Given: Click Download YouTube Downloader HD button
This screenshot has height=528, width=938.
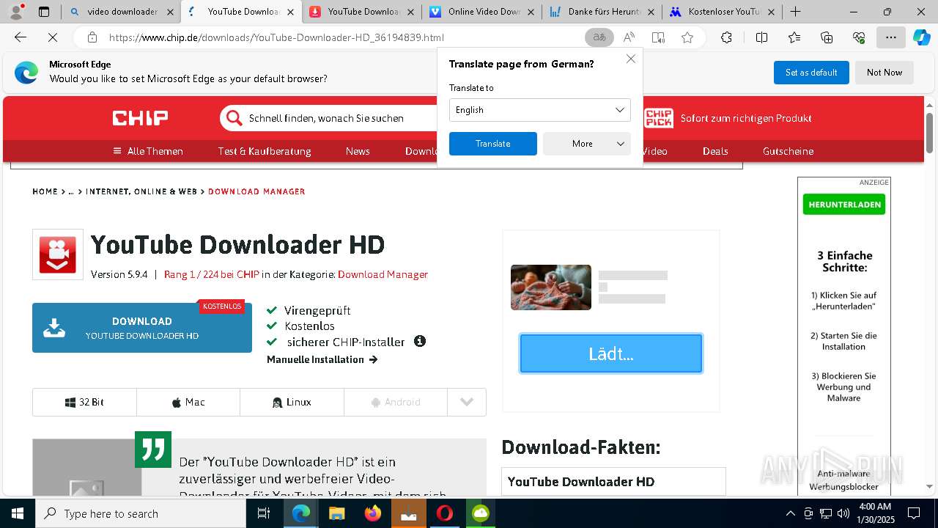Looking at the screenshot, I should [x=142, y=328].
